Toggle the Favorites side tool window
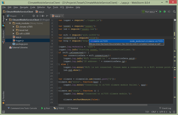This screenshot has width=178, height=115. (x=4, y=97)
